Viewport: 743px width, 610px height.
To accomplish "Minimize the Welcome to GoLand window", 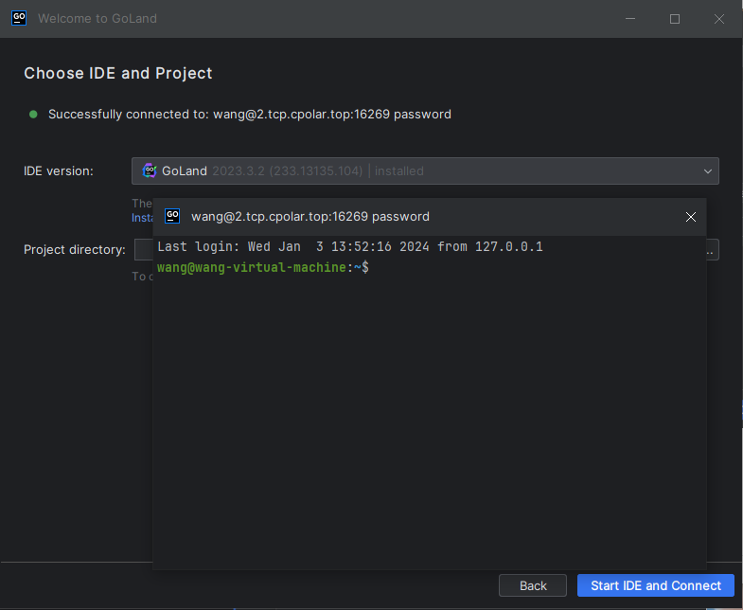I will (x=630, y=18).
